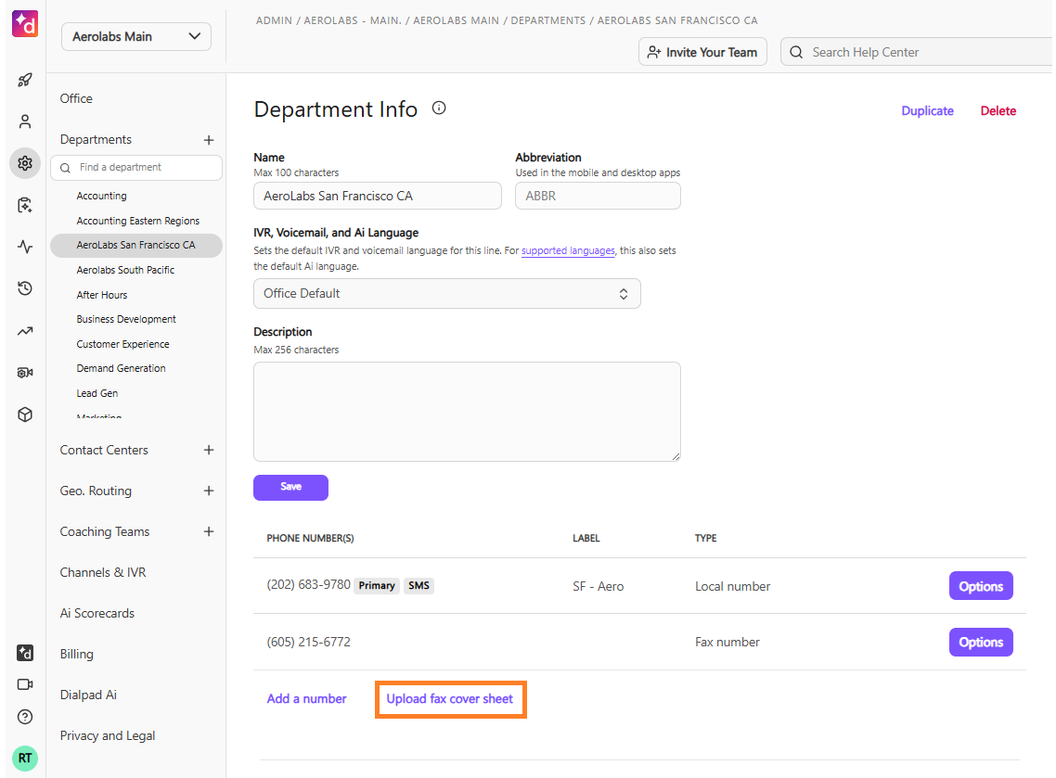The height and width of the screenshot is (778, 1056).
Task: Open the Aerolabs Main office dropdown
Action: pyautogui.click(x=136, y=36)
